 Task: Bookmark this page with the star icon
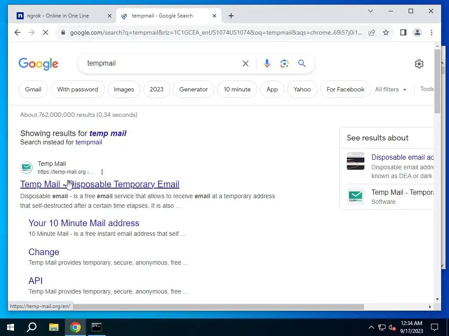click(x=386, y=32)
